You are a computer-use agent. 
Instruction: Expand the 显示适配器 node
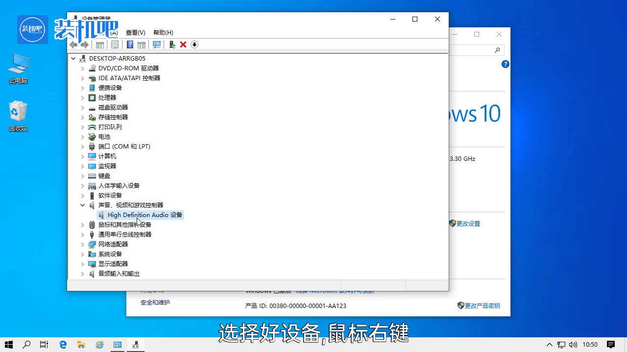click(x=83, y=264)
